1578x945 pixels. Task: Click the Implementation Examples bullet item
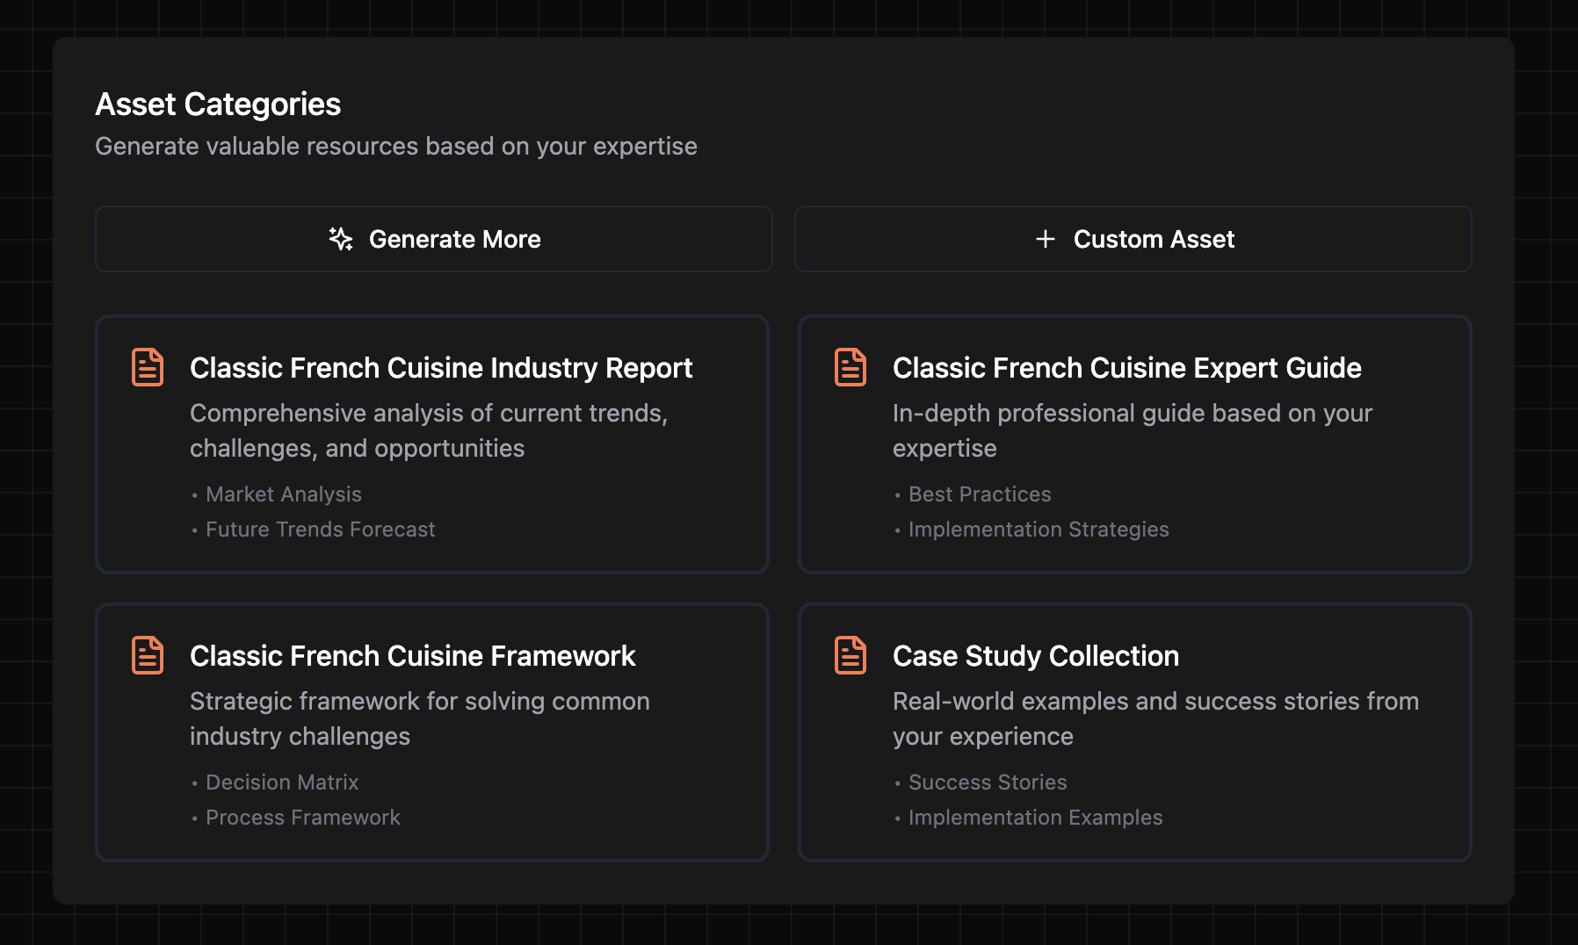coord(1035,818)
